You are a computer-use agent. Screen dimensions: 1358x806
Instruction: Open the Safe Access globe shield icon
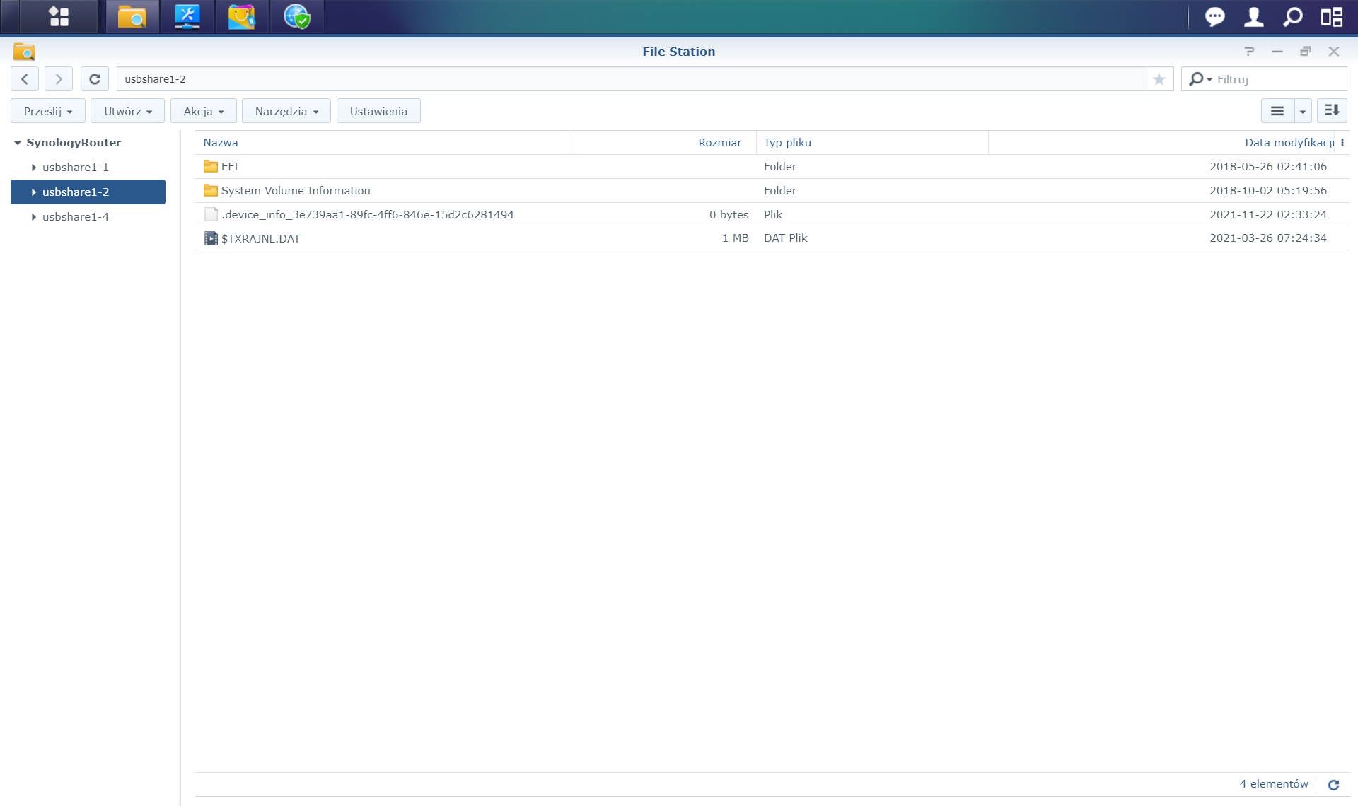coord(296,16)
